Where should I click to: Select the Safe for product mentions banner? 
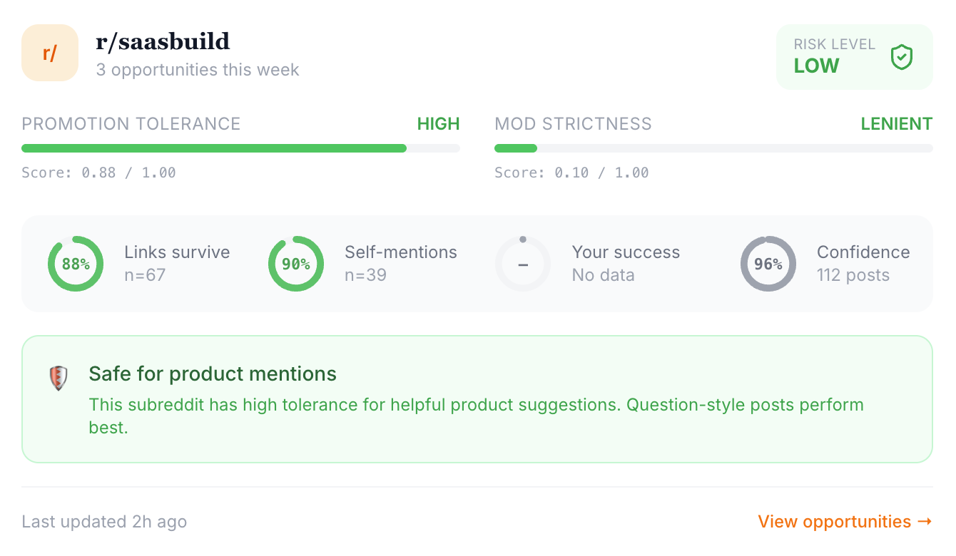tap(478, 399)
